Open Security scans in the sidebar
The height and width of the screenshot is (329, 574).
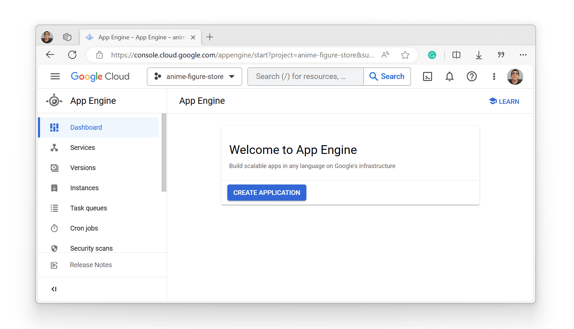pyautogui.click(x=99, y=248)
